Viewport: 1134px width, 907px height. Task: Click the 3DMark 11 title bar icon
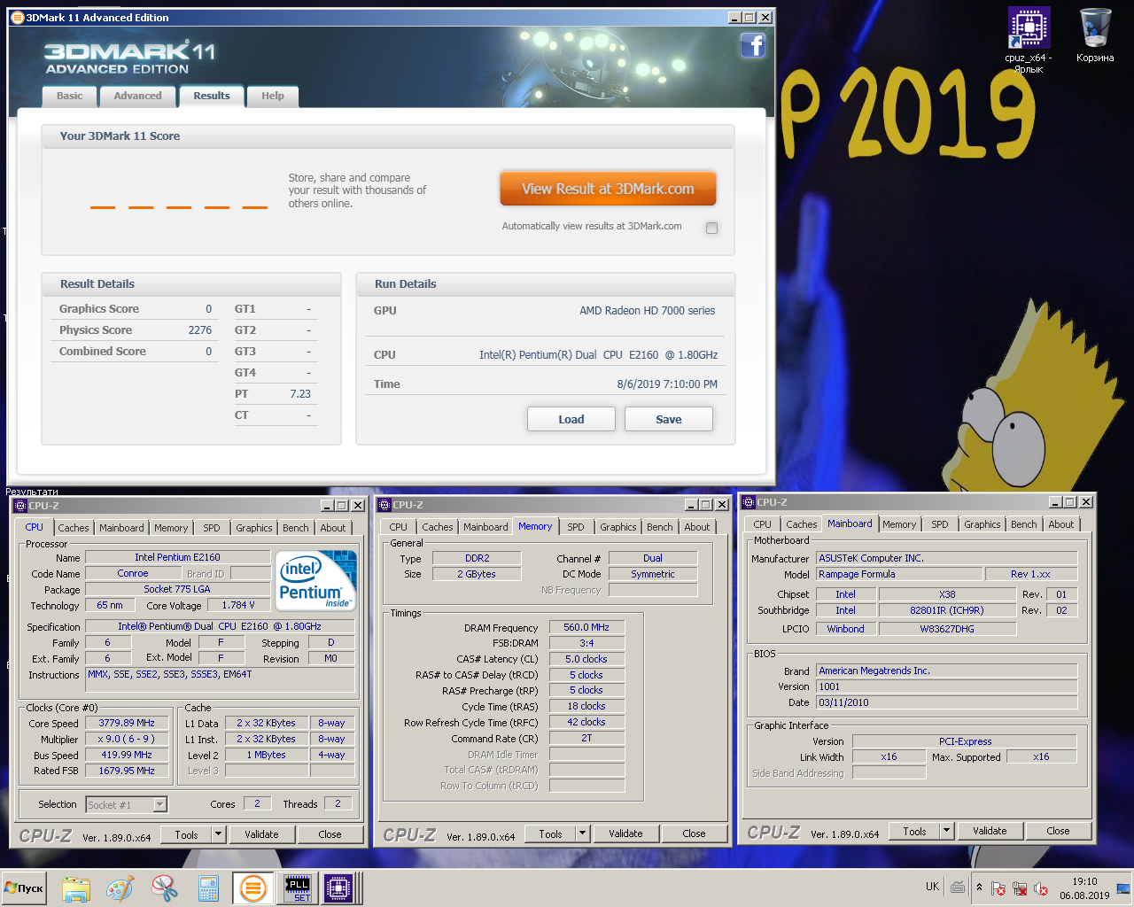pos(18,17)
